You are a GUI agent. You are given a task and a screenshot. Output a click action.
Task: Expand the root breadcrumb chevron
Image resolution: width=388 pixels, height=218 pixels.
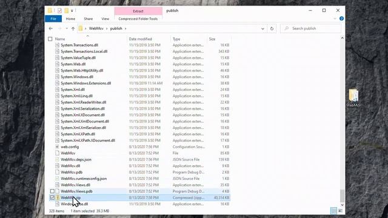[85, 28]
